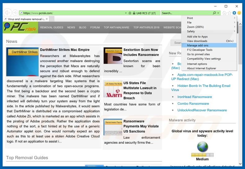Open the BLOG nav item
Image resolution: width=245 pixels, height=169 pixels.
tap(82, 27)
